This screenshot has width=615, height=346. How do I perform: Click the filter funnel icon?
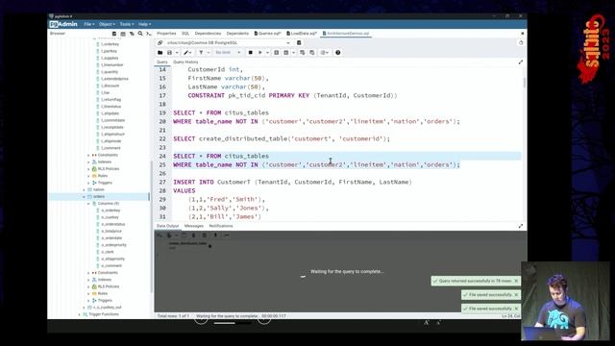pyautogui.click(x=201, y=53)
